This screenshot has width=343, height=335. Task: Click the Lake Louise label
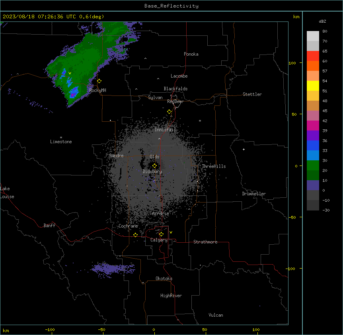(7, 193)
